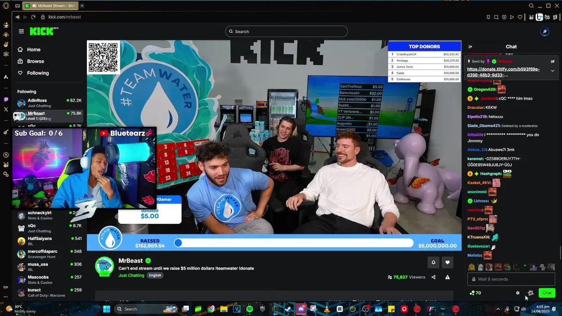
Task: Click the address bar URL kick.com/mrbeast
Action: (x=65, y=17)
